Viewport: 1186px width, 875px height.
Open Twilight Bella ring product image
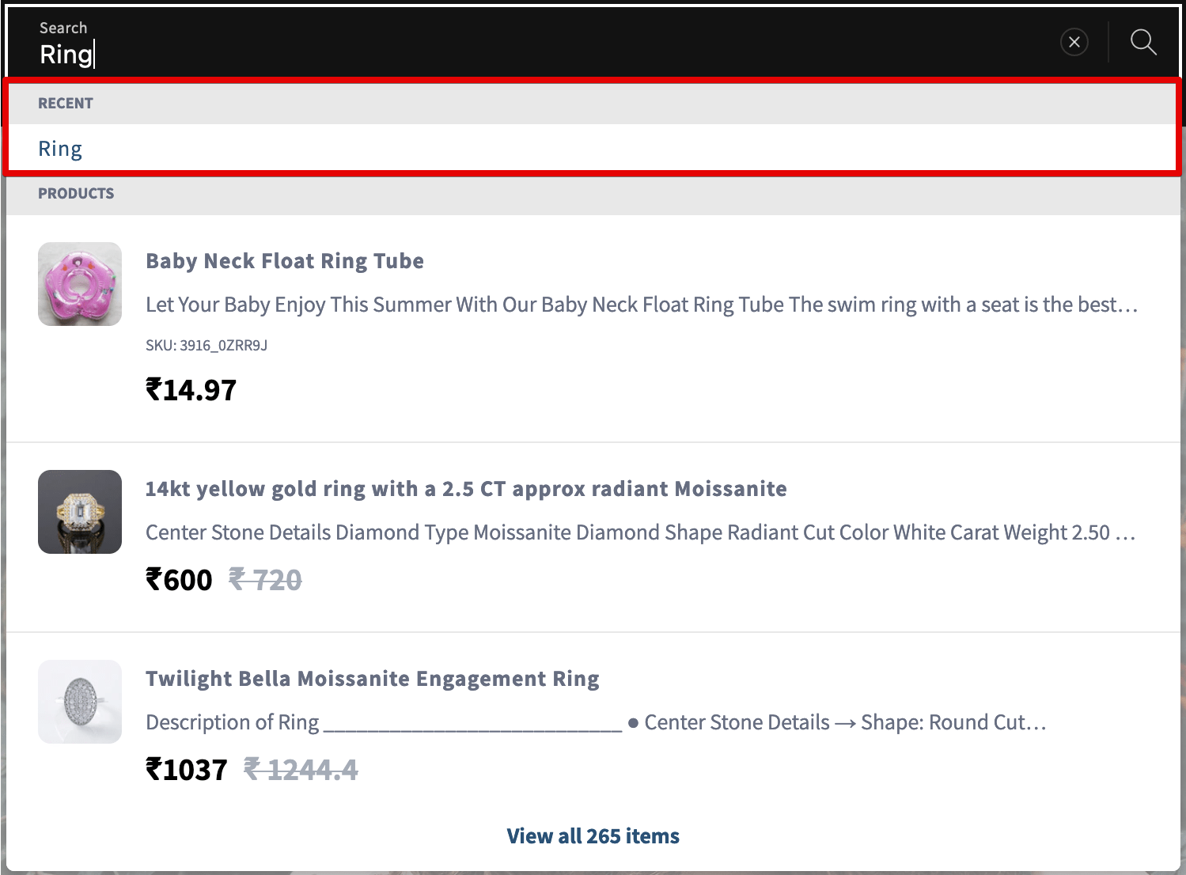80,702
